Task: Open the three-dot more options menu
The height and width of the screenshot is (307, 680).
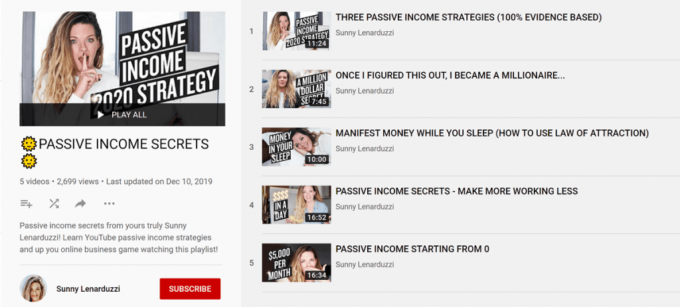Action: (109, 204)
